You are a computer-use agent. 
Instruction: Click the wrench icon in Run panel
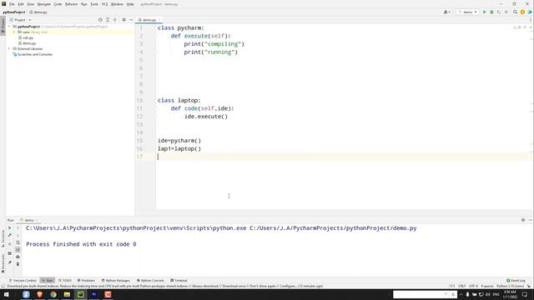9,235
